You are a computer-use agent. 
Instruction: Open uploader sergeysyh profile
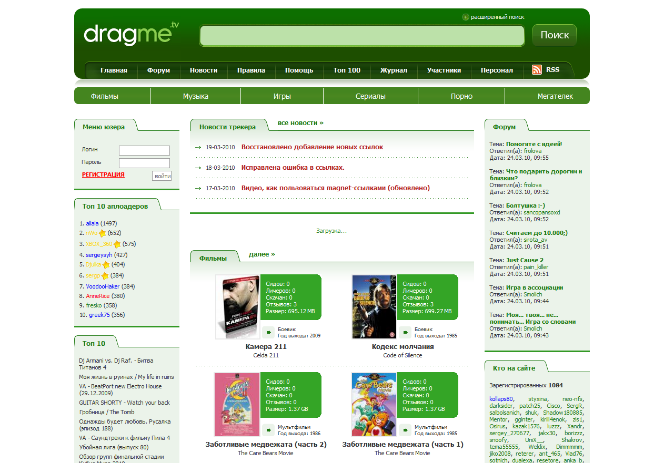[x=99, y=255]
